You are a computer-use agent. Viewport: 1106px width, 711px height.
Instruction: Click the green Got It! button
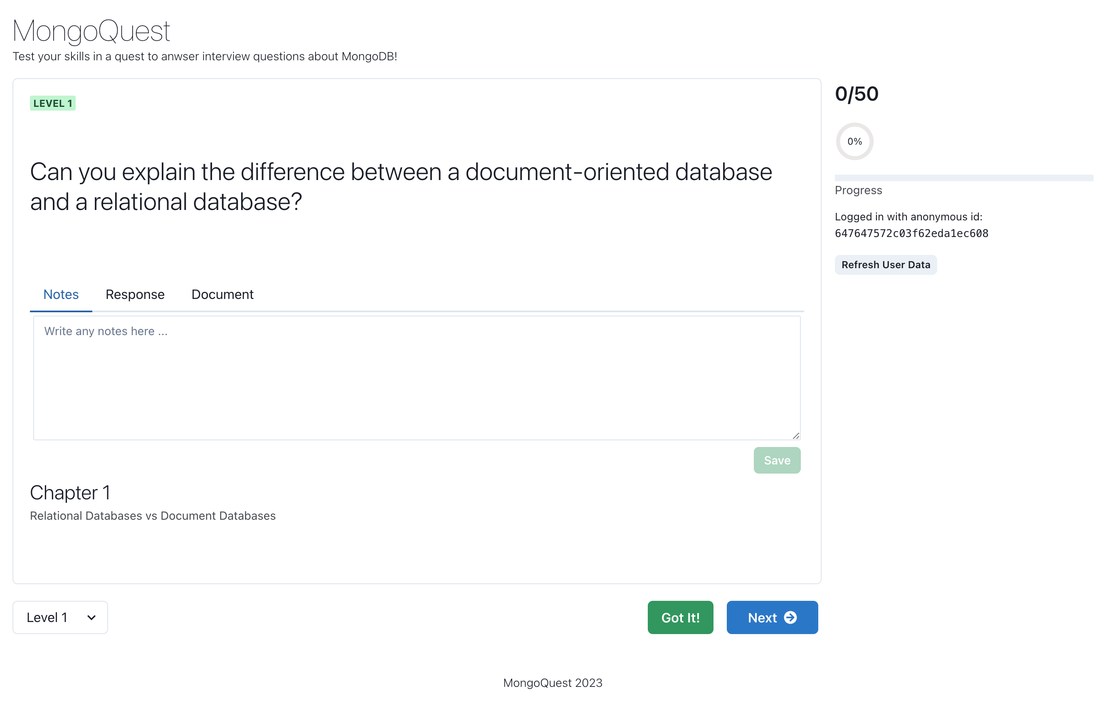[680, 617]
